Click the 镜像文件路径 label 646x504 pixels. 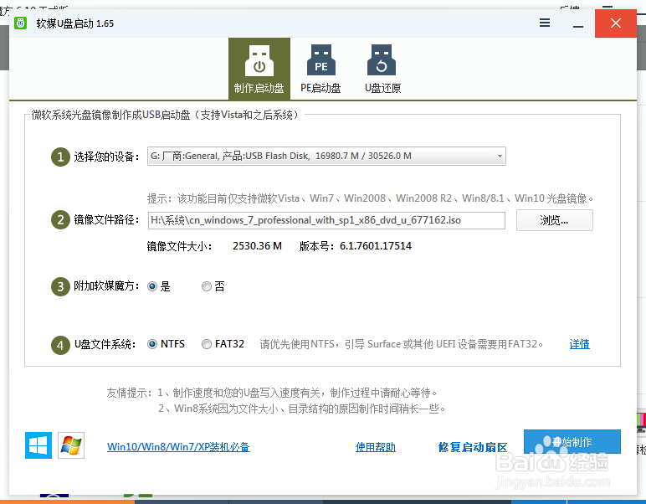click(106, 219)
